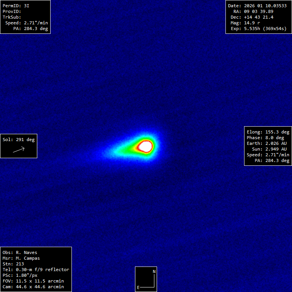Screen dimensions: 292x292
Task: Click the N letter on the compass
Action: (154, 271)
